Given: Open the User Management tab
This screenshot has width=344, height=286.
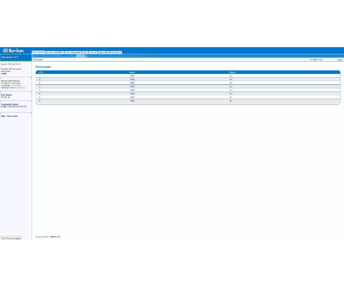Looking at the screenshot, I should pos(73,52).
